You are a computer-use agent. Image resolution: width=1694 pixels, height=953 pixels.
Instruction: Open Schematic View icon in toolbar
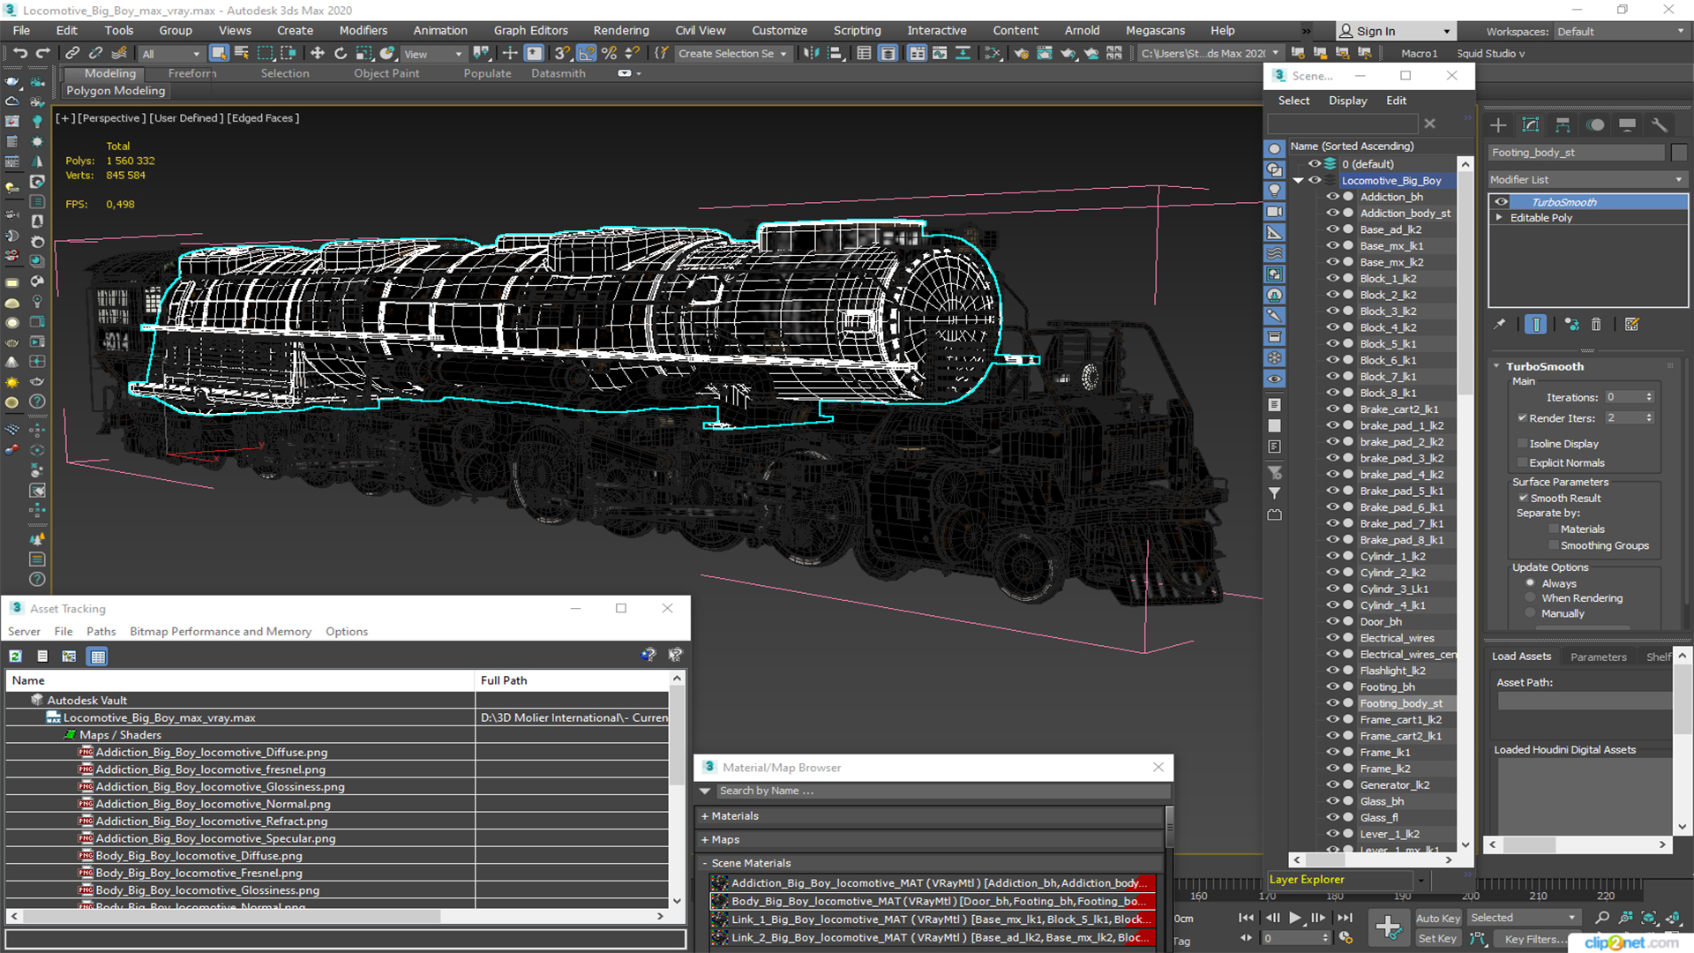click(993, 53)
